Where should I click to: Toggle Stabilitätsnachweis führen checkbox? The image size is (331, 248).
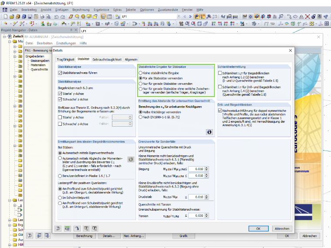click(60, 73)
